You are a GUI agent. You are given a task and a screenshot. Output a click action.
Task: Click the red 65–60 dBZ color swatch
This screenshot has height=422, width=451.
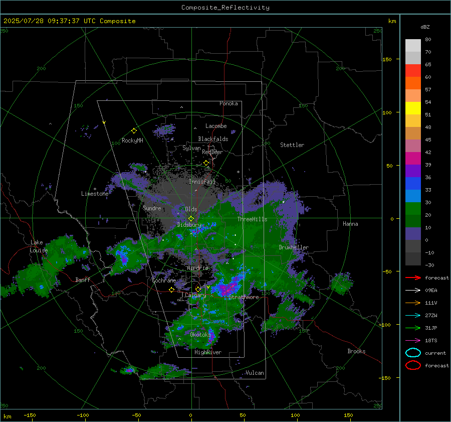[x=413, y=71]
